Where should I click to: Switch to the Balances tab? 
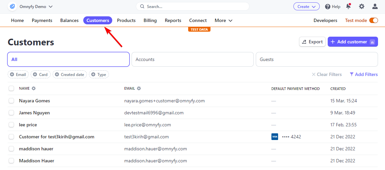point(70,20)
